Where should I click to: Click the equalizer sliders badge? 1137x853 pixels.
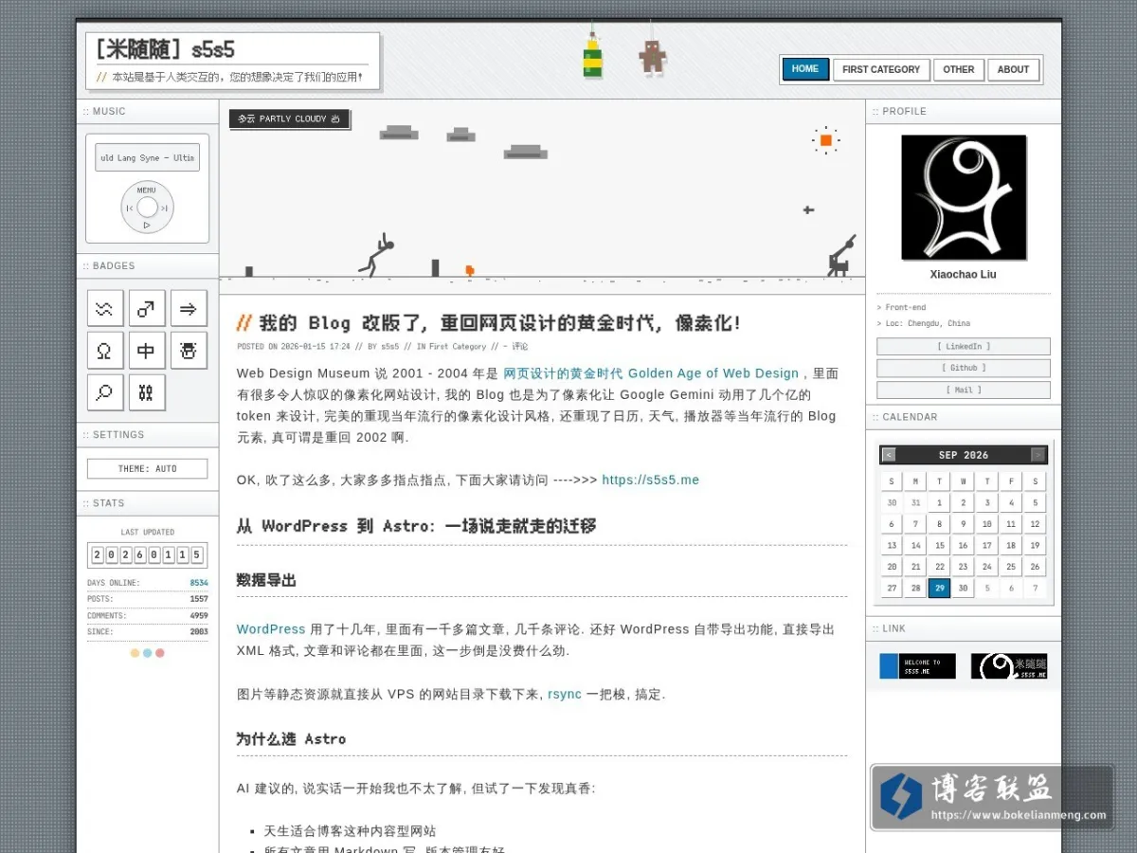[x=147, y=392]
